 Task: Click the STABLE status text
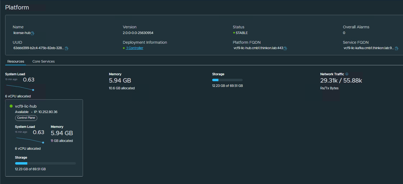242,33
